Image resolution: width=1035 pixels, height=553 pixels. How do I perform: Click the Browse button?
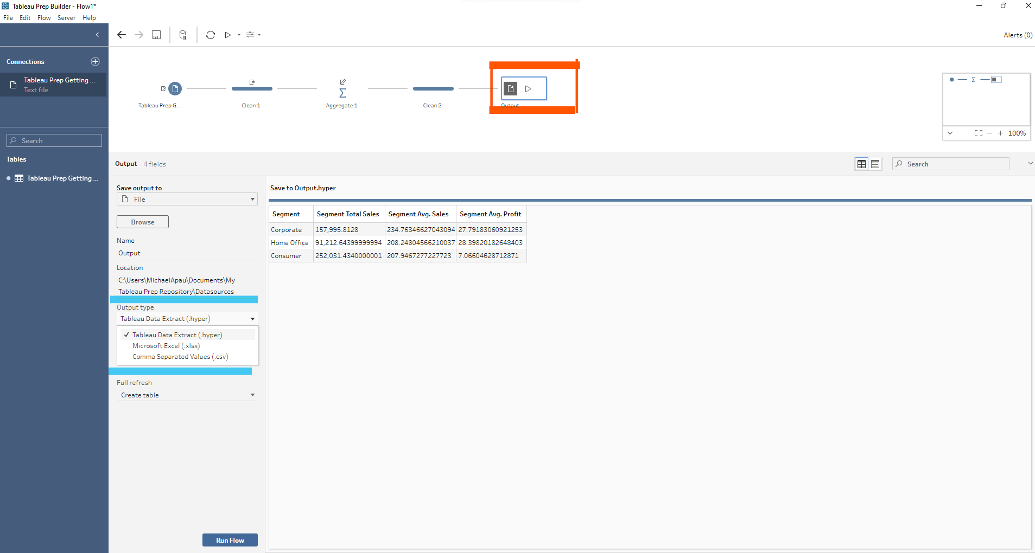click(x=143, y=222)
